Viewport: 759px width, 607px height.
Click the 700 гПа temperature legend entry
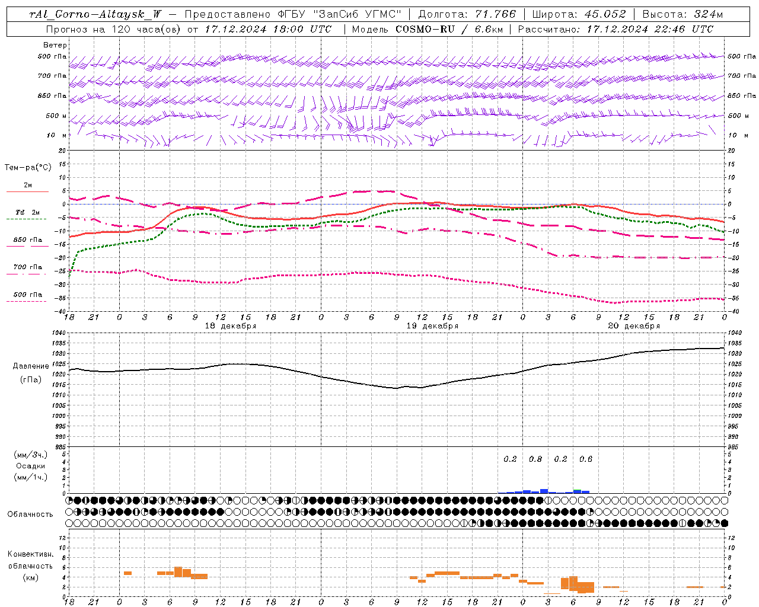(x=27, y=270)
